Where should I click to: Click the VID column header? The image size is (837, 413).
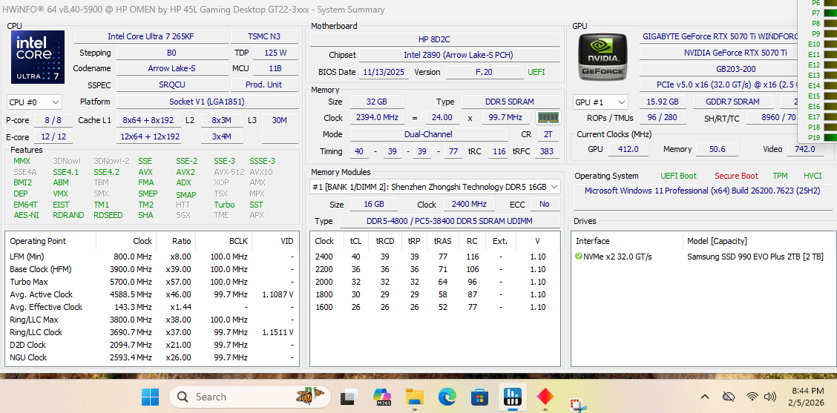[x=275, y=241]
